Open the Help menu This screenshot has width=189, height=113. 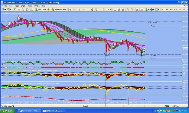coord(44,6)
